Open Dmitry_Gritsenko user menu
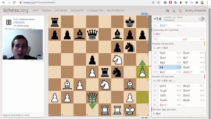 coord(195,11)
